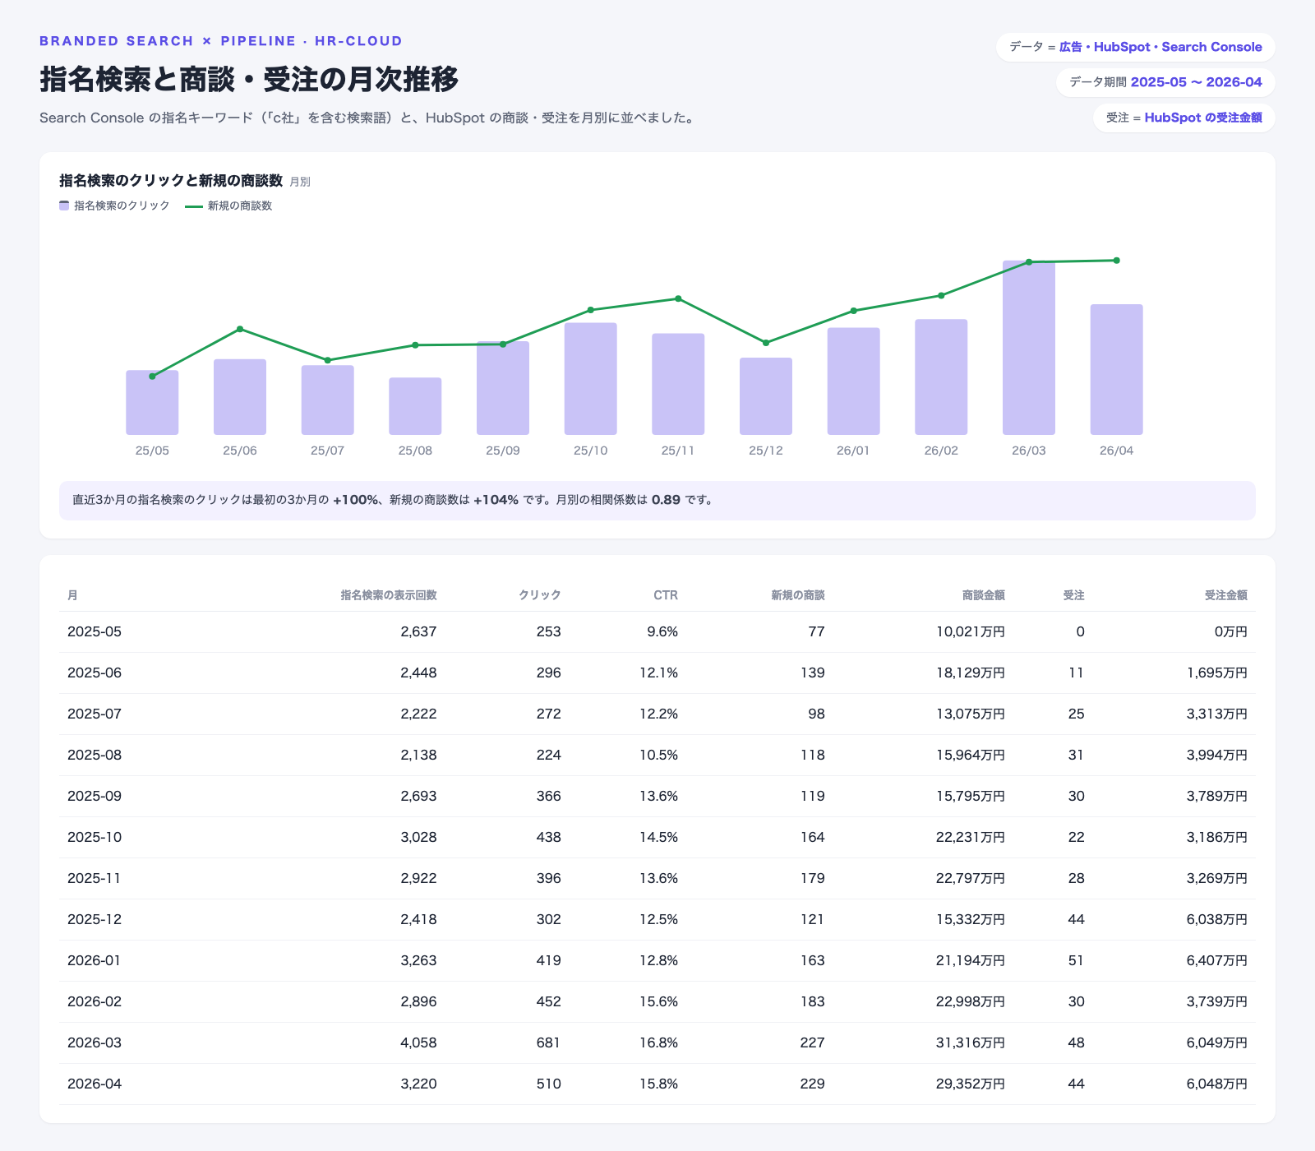Click the deal amount 31,316万円

point(971,1042)
